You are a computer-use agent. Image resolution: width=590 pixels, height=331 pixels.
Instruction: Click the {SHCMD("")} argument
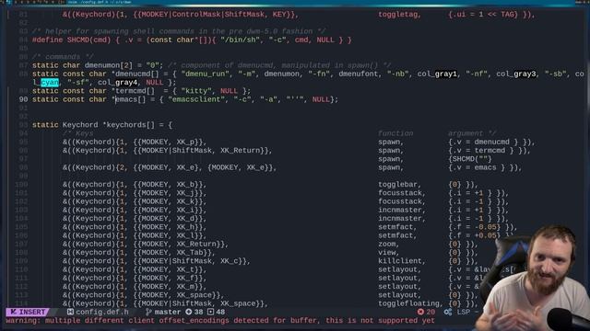(x=470, y=159)
